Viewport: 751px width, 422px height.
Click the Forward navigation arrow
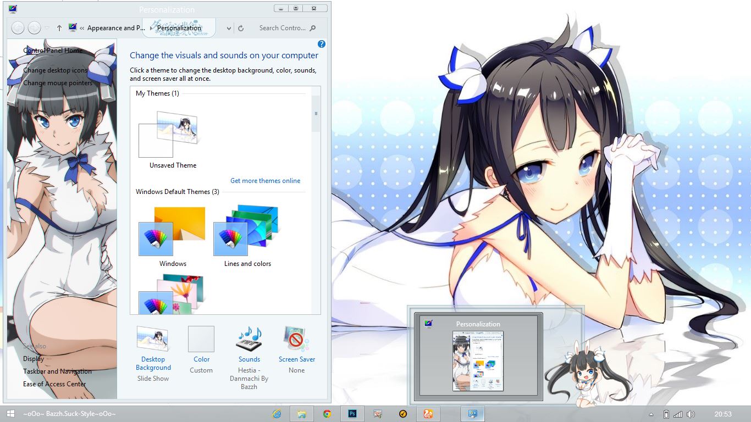pos(34,27)
